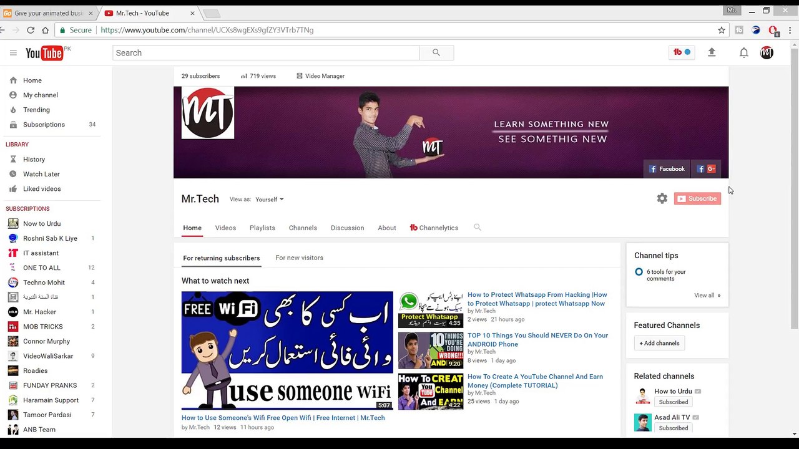
Task: View the 719 views analytics
Action: [258, 76]
